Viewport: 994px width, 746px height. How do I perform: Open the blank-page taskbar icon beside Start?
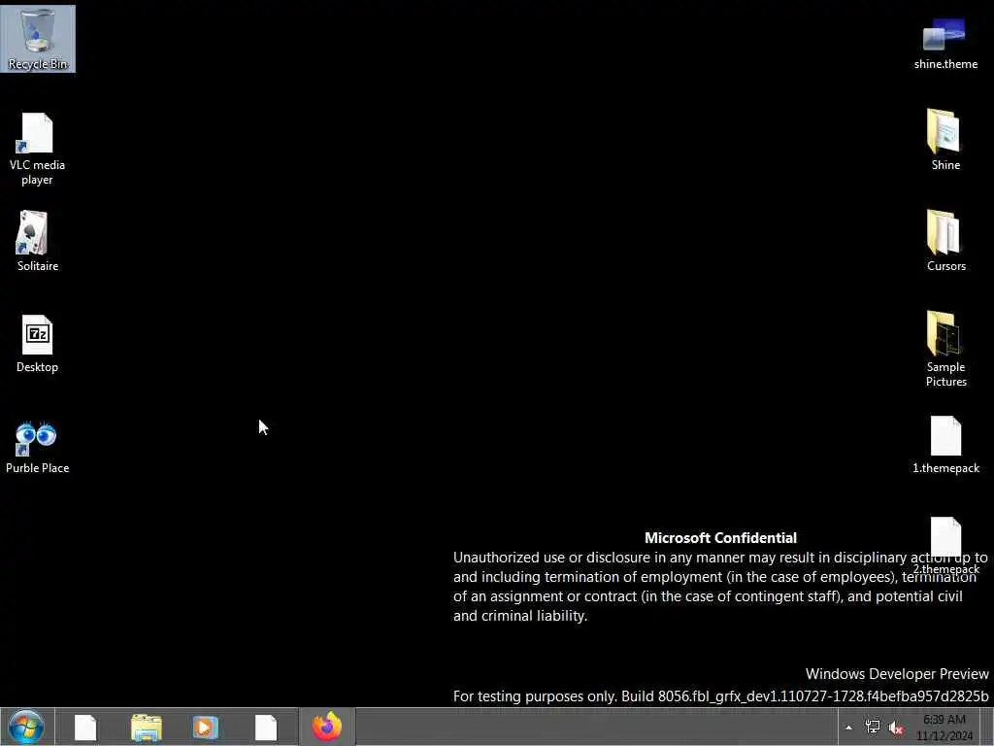click(x=85, y=728)
